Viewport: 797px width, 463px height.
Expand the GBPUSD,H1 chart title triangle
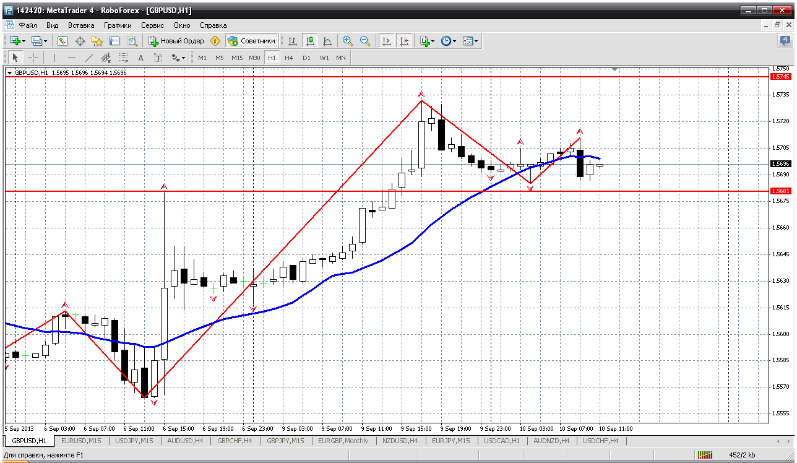coord(9,72)
